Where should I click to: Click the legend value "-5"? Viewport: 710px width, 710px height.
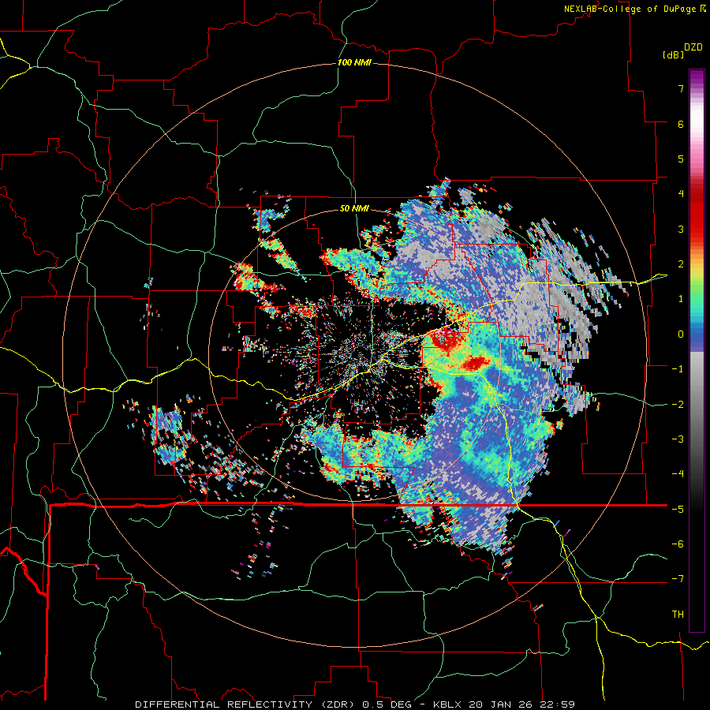[678, 510]
